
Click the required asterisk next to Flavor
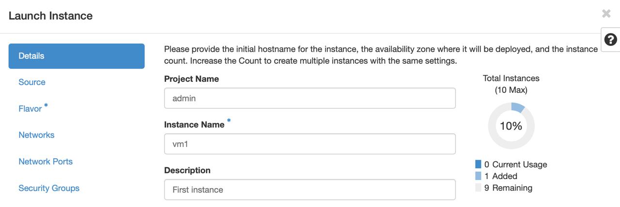point(46,105)
